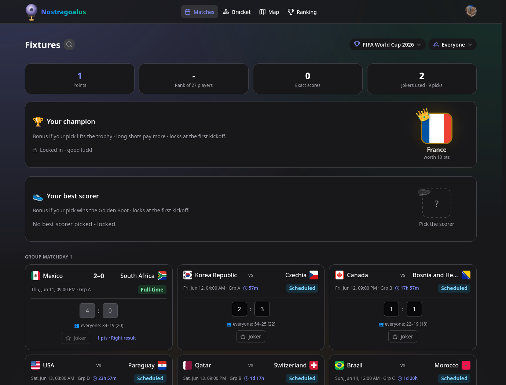Click the France champion flag
Screen dimensions: 506x385
(x=436, y=128)
